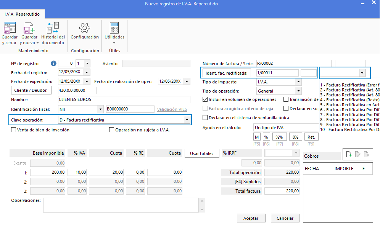Click the [F4] Suplidos label button
The height and width of the screenshot is (227, 380).
click(x=242, y=182)
